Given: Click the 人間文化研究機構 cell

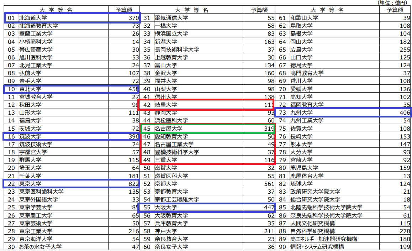Looking at the screenshot, I should pyautogui.click(x=312, y=223).
